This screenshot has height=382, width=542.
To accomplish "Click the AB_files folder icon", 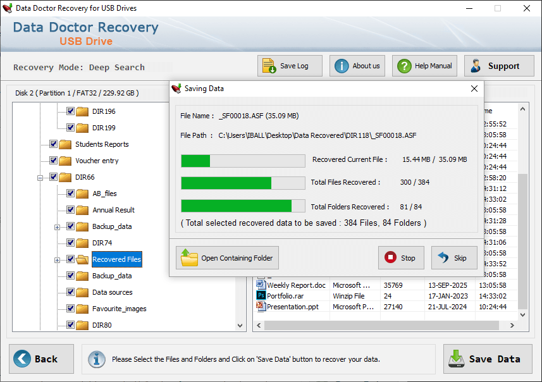I will pyautogui.click(x=82, y=194).
